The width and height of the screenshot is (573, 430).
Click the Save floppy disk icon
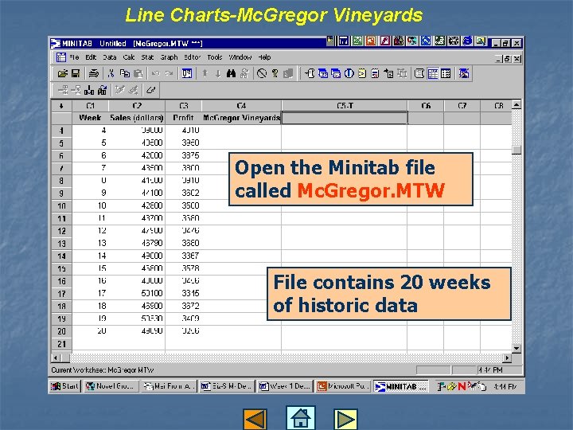point(76,73)
